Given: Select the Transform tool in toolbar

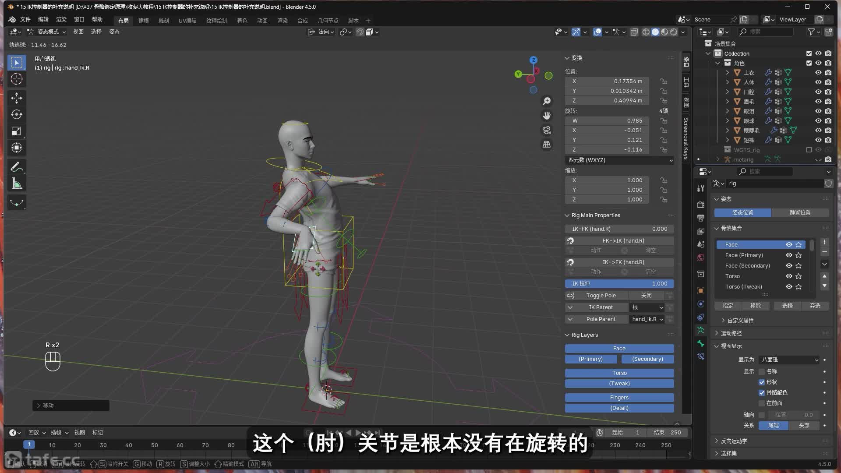Looking at the screenshot, I should pos(17,148).
